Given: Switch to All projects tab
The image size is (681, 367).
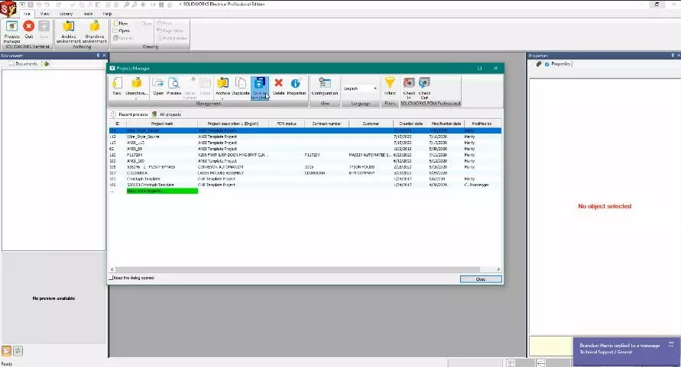Looking at the screenshot, I should pos(167,114).
